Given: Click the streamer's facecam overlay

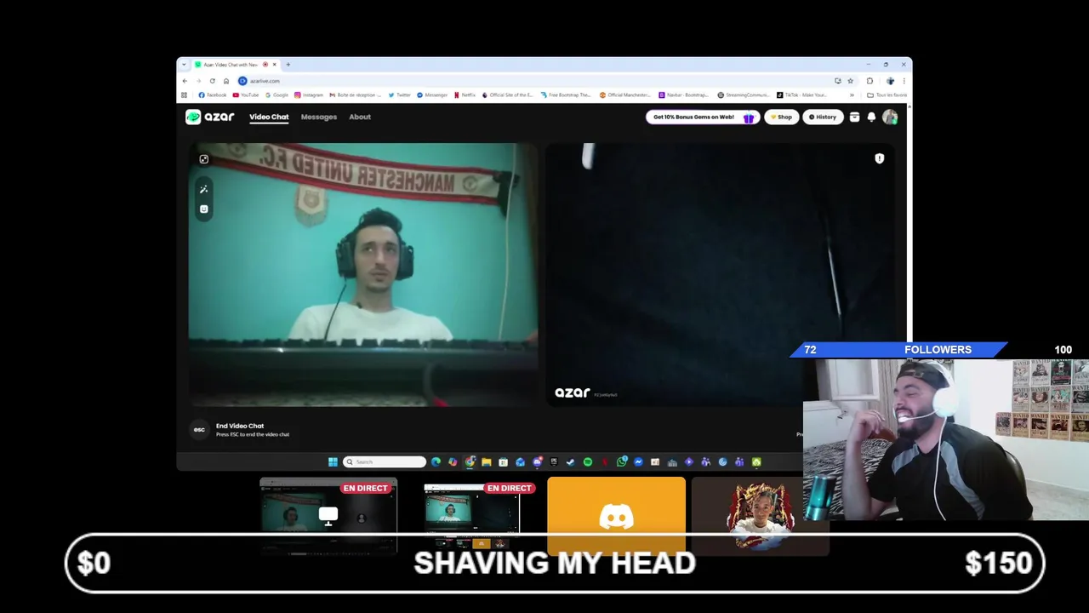Looking at the screenshot, I should 946,438.
